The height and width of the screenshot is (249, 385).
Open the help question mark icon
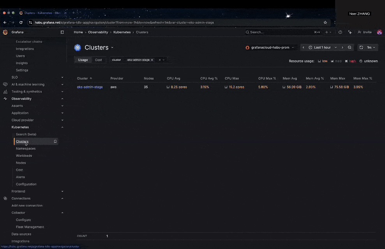click(x=340, y=32)
